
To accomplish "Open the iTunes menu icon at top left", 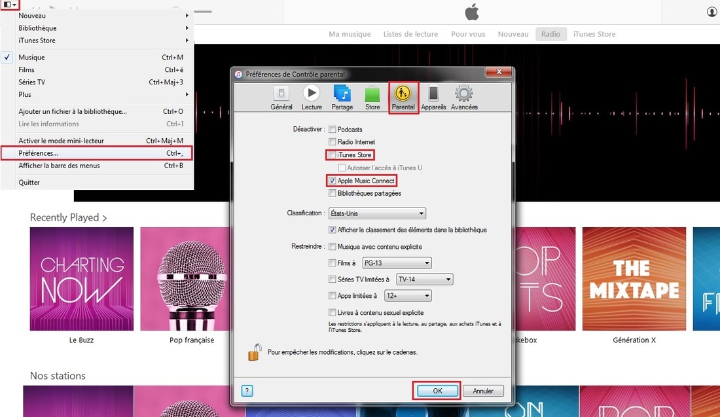I will tap(10, 5).
